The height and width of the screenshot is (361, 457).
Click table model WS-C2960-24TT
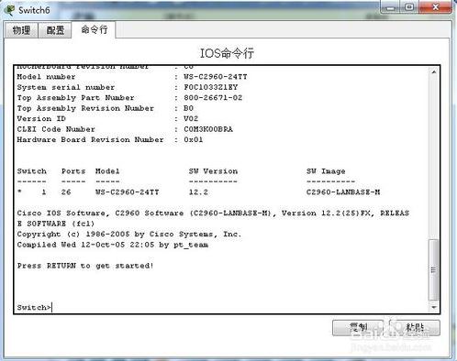pyautogui.click(x=128, y=192)
